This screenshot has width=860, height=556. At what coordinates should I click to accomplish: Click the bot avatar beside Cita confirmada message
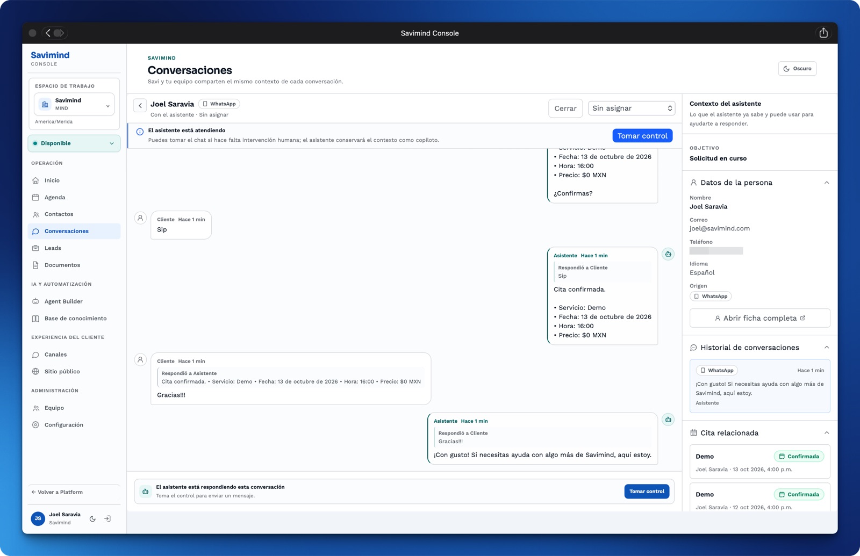[x=668, y=254]
